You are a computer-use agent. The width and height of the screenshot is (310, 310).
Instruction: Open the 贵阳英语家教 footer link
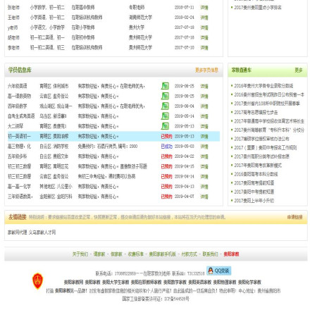coord(199,282)
